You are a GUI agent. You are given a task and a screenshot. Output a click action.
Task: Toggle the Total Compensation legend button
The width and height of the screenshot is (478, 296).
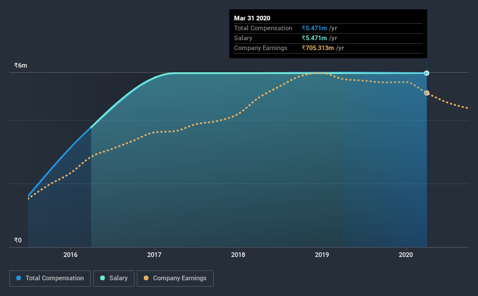click(x=50, y=279)
